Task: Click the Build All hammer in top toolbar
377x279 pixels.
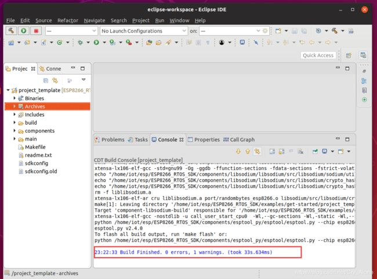Action: [x=335, y=31]
